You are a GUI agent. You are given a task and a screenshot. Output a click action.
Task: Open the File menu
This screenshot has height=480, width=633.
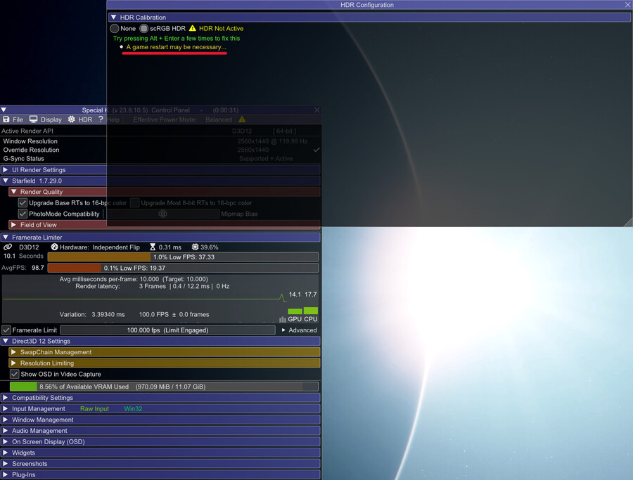pyautogui.click(x=18, y=119)
